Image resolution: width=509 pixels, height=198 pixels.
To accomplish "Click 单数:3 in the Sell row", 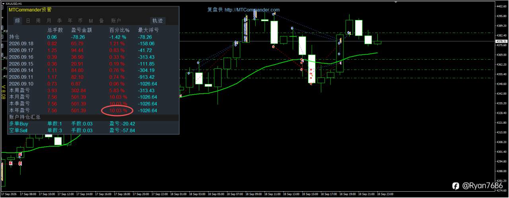I will pyautogui.click(x=55, y=130).
